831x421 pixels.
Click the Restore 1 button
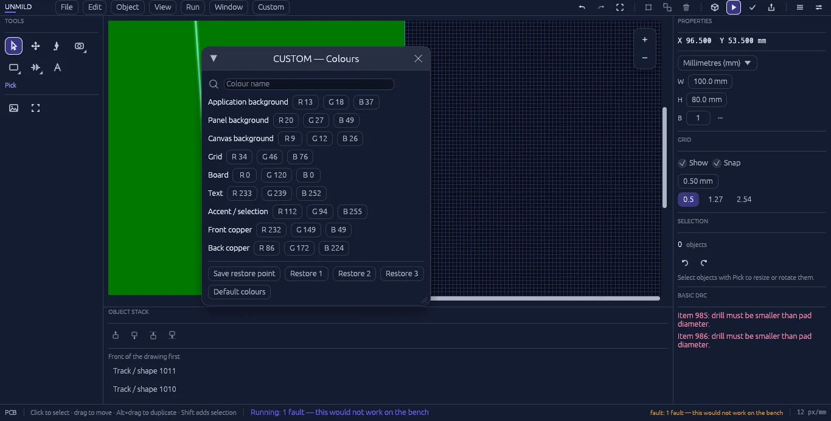point(307,274)
